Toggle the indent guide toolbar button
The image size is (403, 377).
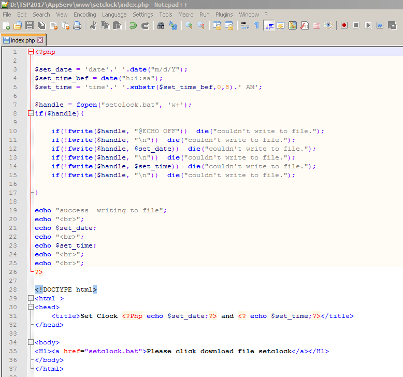click(269, 25)
